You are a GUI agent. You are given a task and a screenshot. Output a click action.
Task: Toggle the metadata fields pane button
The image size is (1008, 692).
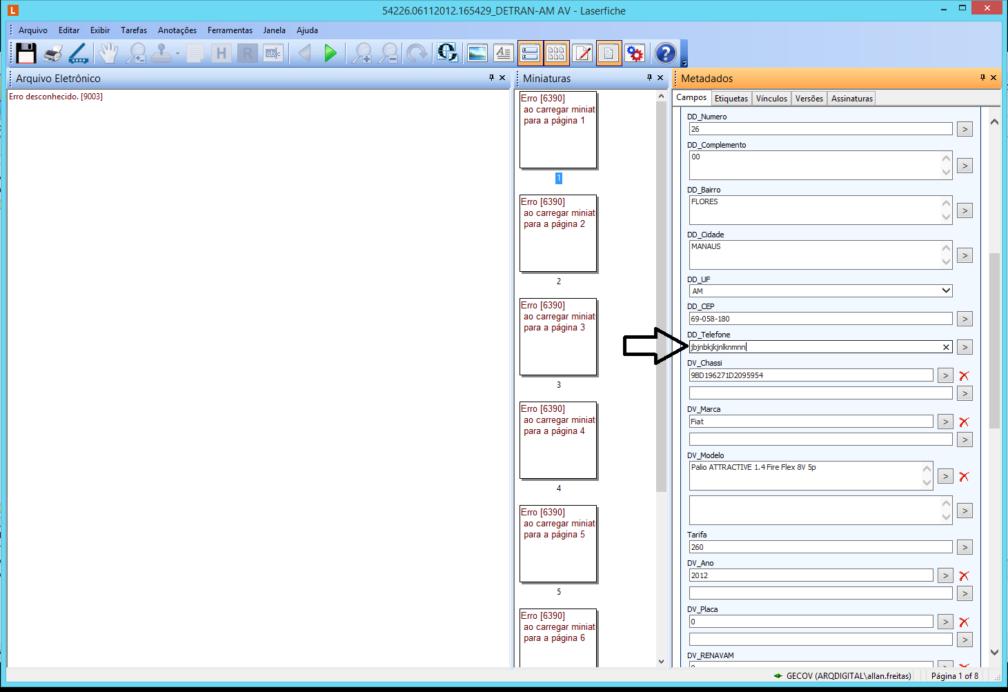click(x=530, y=53)
